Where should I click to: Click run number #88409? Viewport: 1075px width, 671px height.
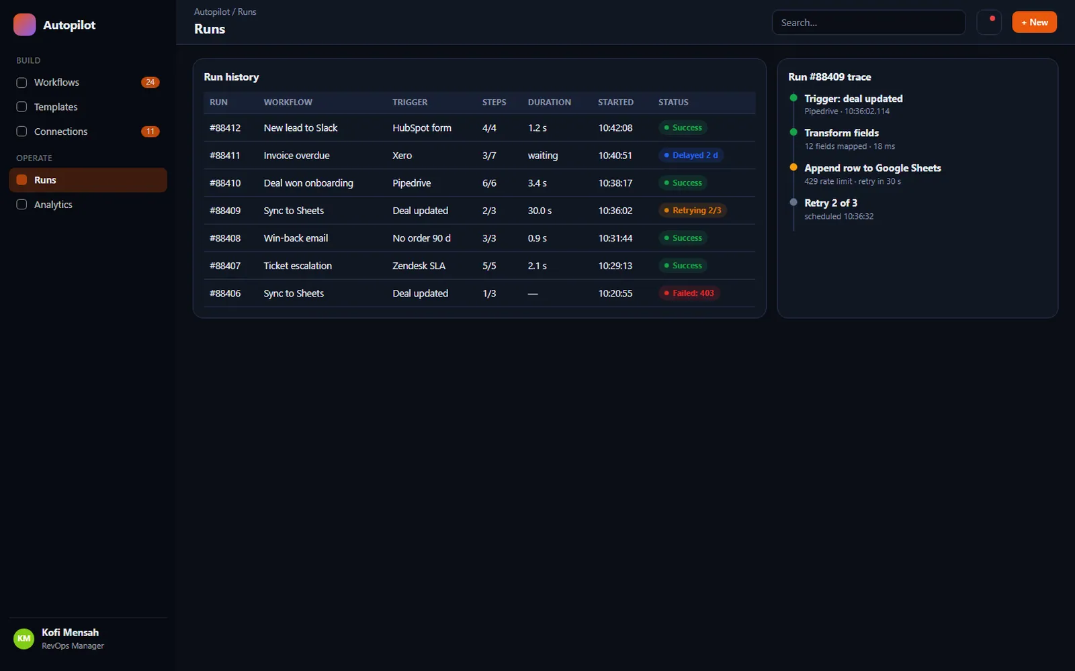click(225, 211)
